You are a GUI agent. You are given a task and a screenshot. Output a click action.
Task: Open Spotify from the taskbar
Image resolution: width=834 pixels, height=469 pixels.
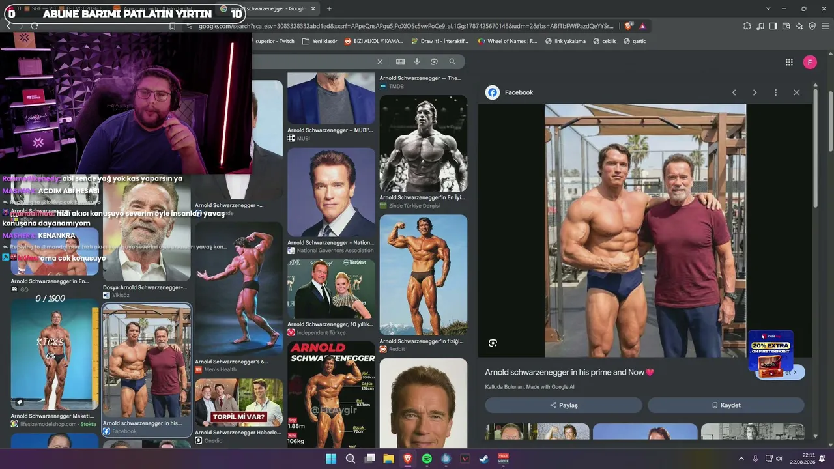(x=427, y=459)
